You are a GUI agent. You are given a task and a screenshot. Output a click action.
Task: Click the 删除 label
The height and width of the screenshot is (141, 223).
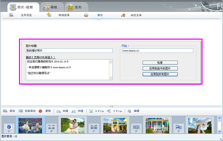click(48, 111)
